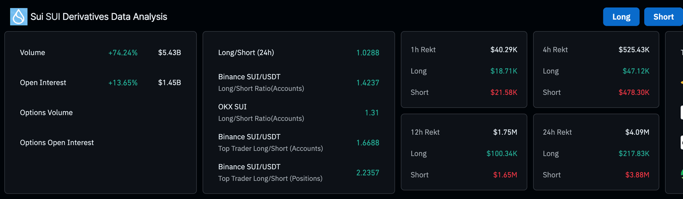Click the 12h Rekt panel heading
This screenshot has width=683, height=199.
coord(425,132)
